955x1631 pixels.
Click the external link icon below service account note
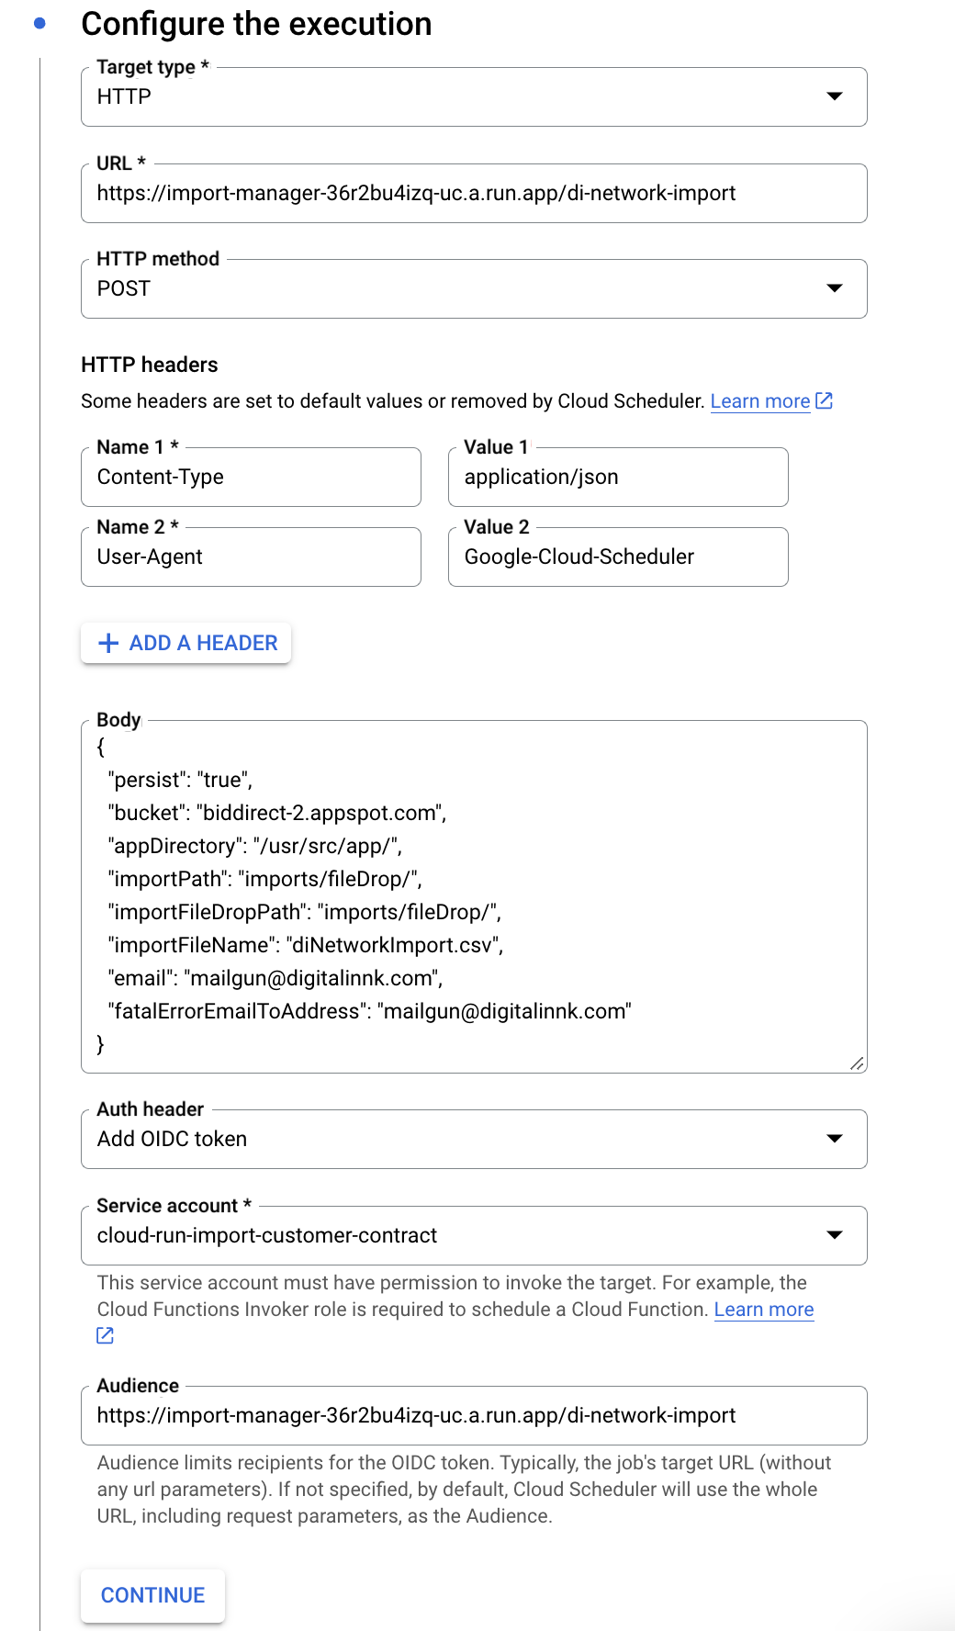(x=105, y=1335)
